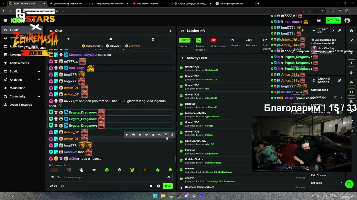Open skinwalker91196 from the Activity Feed

213,163
